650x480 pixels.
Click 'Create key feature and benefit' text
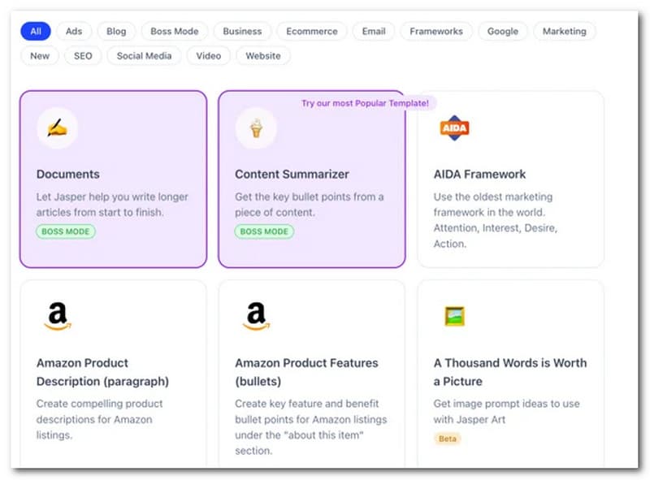[311, 427]
